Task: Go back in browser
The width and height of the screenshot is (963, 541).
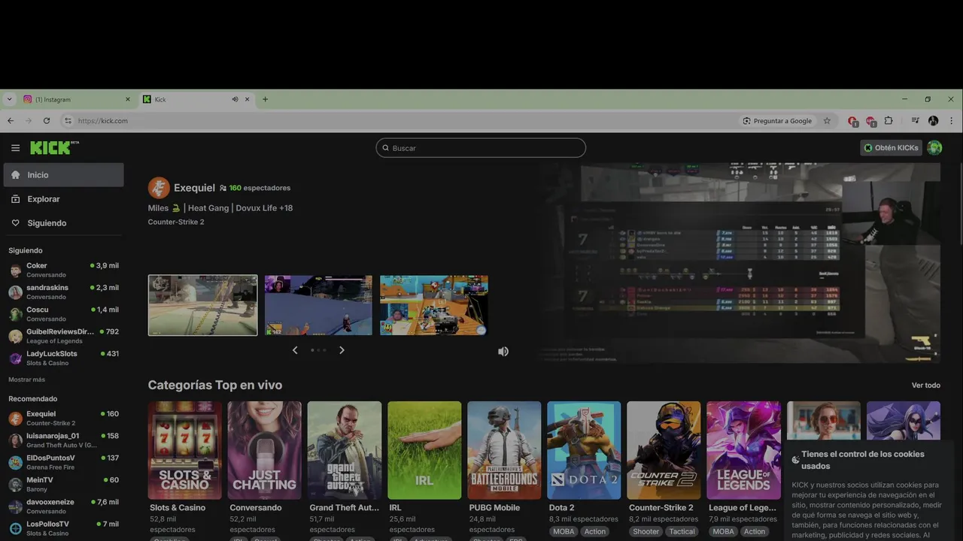Action: (x=11, y=120)
